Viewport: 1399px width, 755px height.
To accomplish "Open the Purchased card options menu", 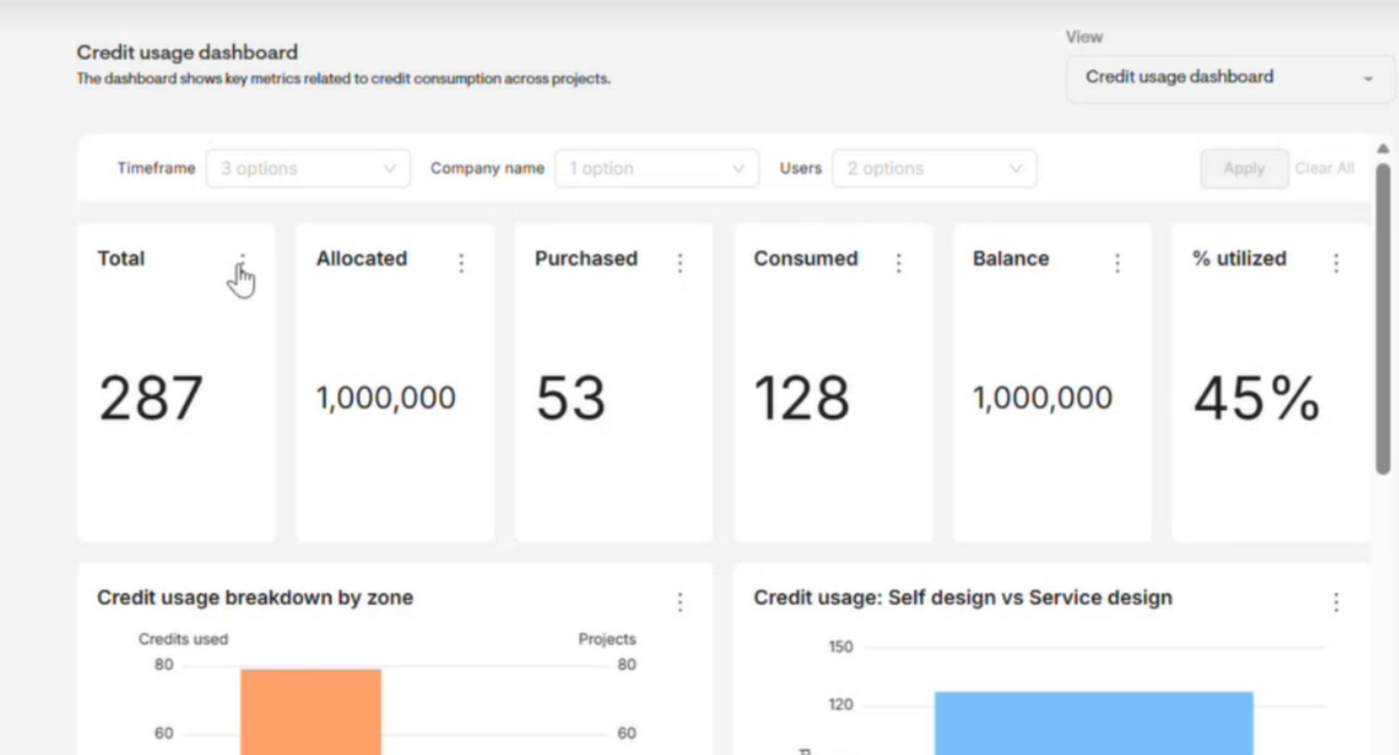I will pos(680,263).
